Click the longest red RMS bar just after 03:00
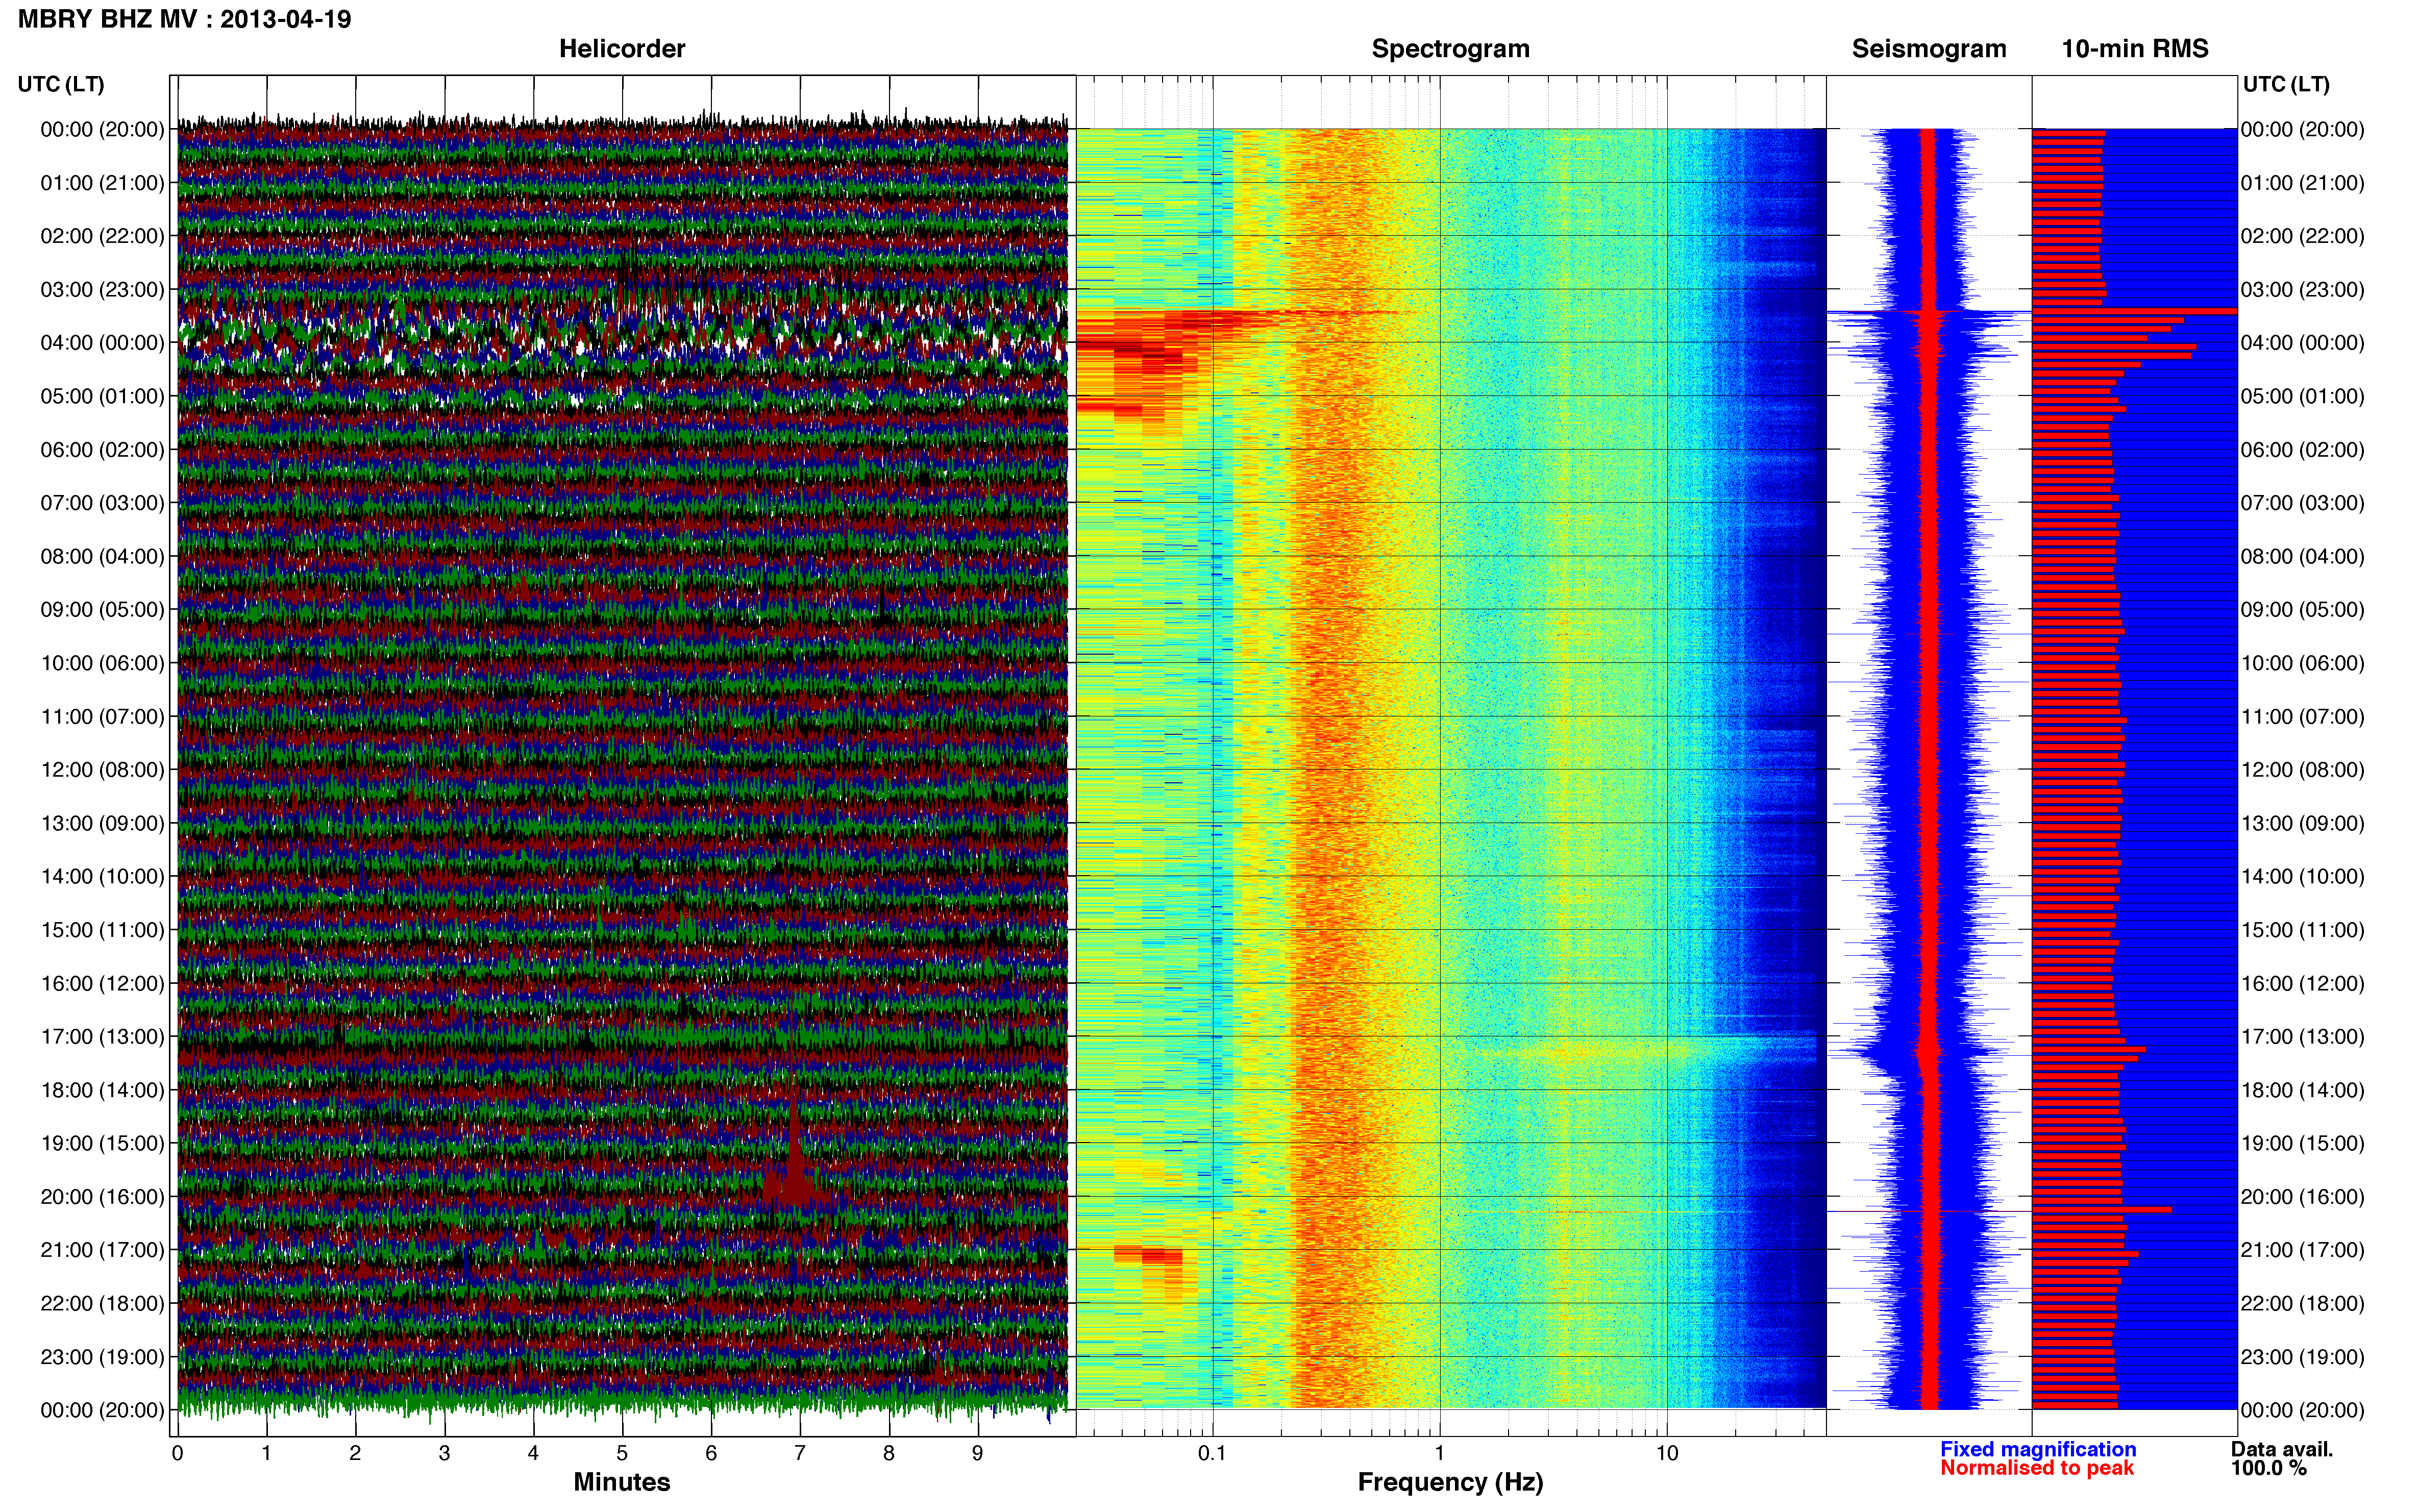The image size is (2419, 1512). (2134, 311)
